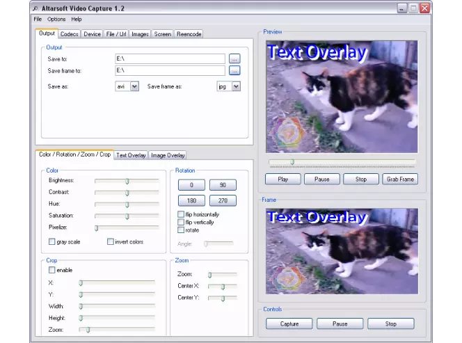Switch to the Codecs tab

point(70,34)
